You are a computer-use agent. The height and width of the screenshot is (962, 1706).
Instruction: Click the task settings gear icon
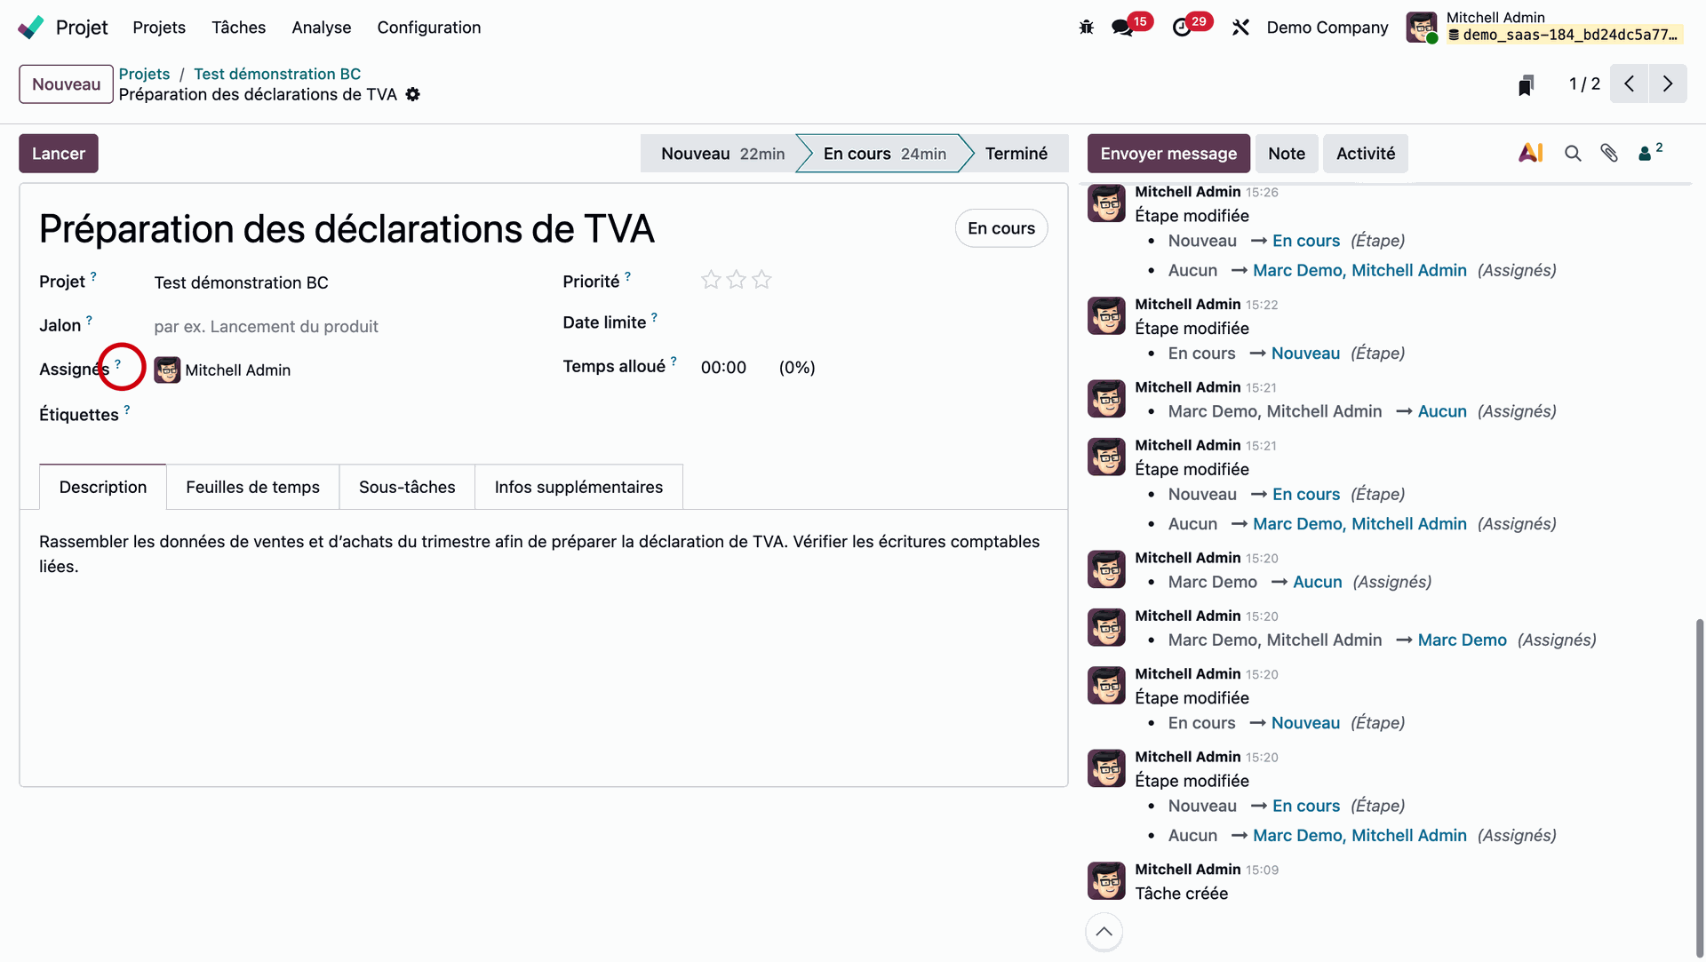point(412,94)
